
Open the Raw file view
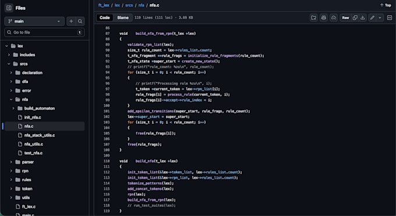pos(345,17)
